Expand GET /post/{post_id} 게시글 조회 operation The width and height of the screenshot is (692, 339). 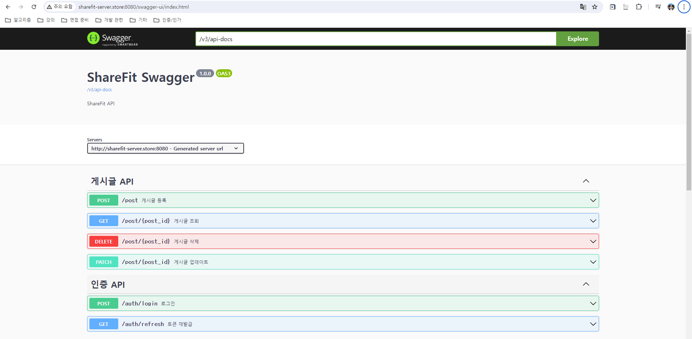click(x=343, y=221)
